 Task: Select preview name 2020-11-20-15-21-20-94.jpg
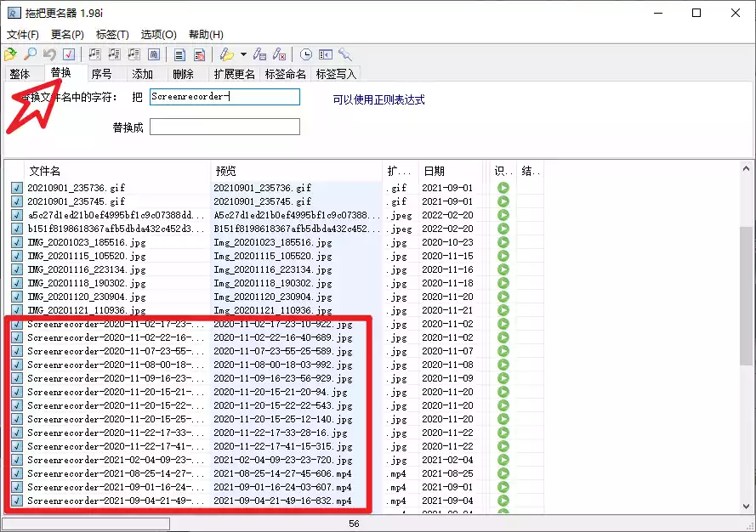pos(280,392)
